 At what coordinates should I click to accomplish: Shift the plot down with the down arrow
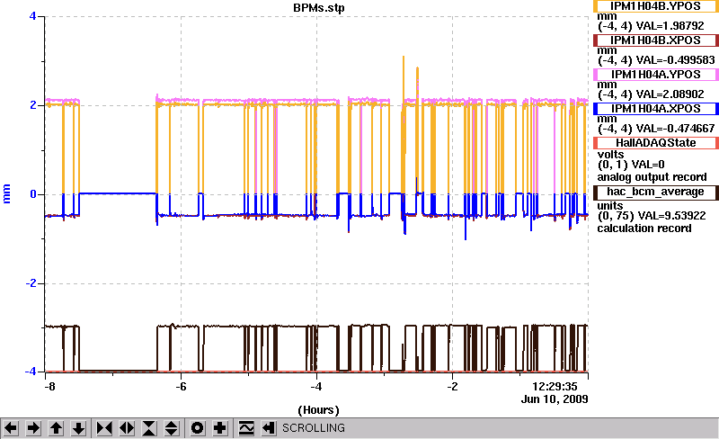(79, 428)
